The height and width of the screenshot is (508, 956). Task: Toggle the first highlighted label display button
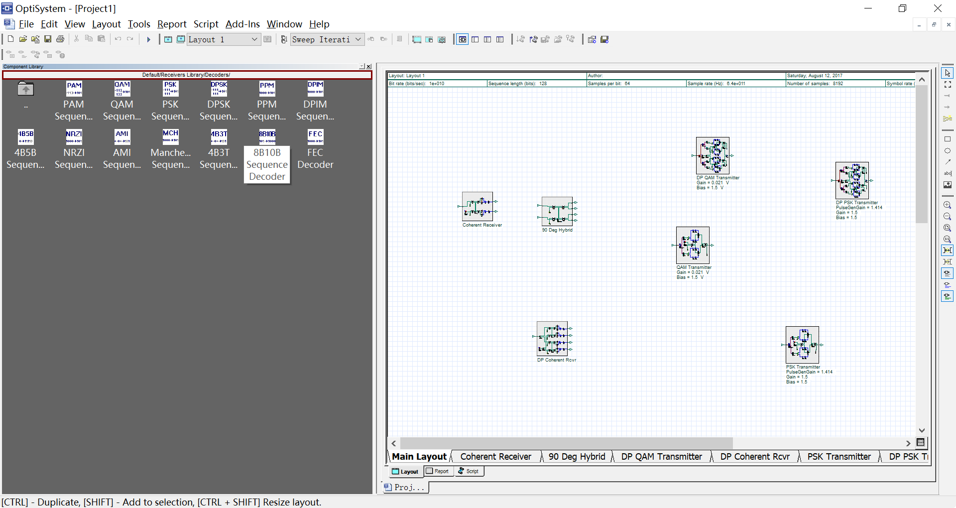tap(948, 273)
